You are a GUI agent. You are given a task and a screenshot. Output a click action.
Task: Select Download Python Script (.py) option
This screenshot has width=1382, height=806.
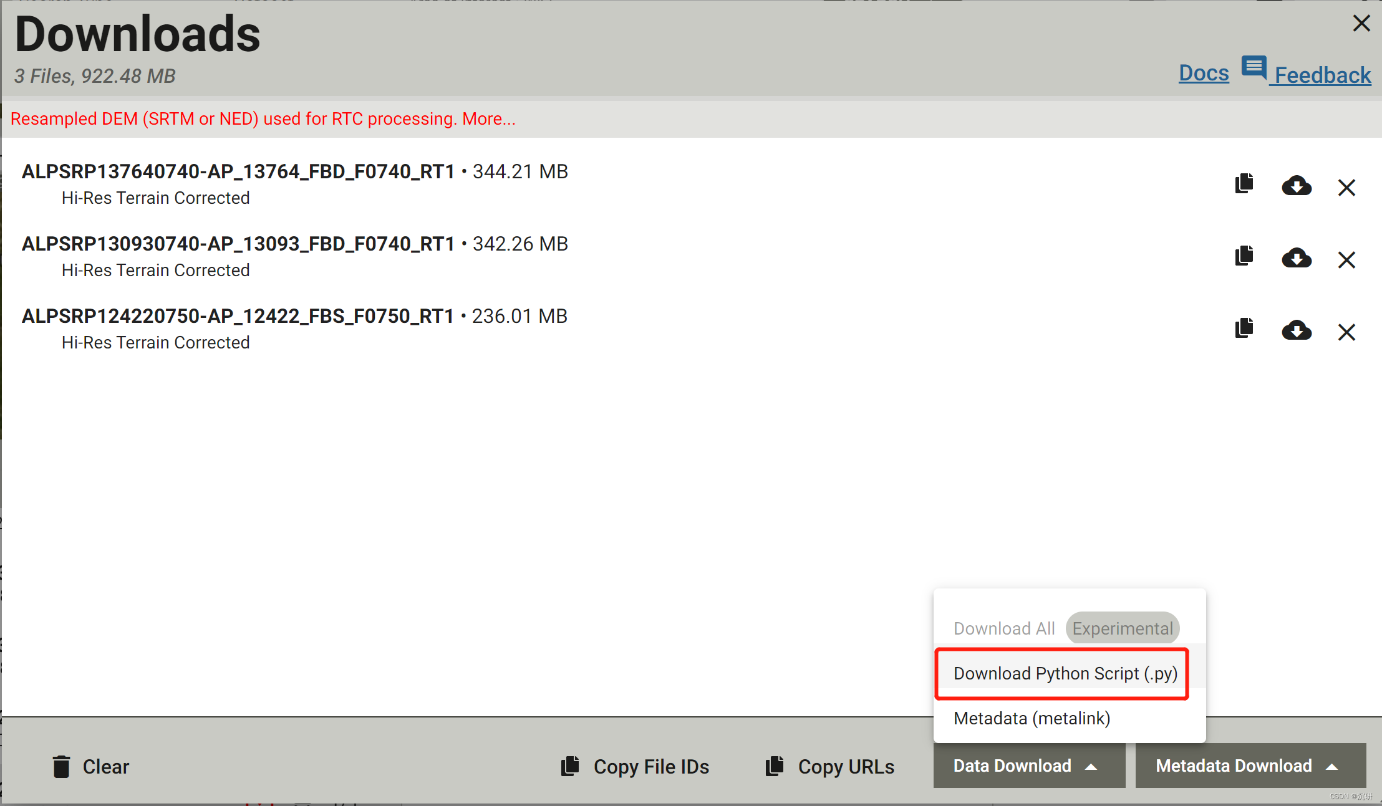click(x=1063, y=673)
